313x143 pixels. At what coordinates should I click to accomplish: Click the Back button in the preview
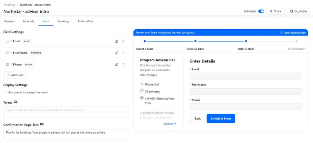pos(198,118)
